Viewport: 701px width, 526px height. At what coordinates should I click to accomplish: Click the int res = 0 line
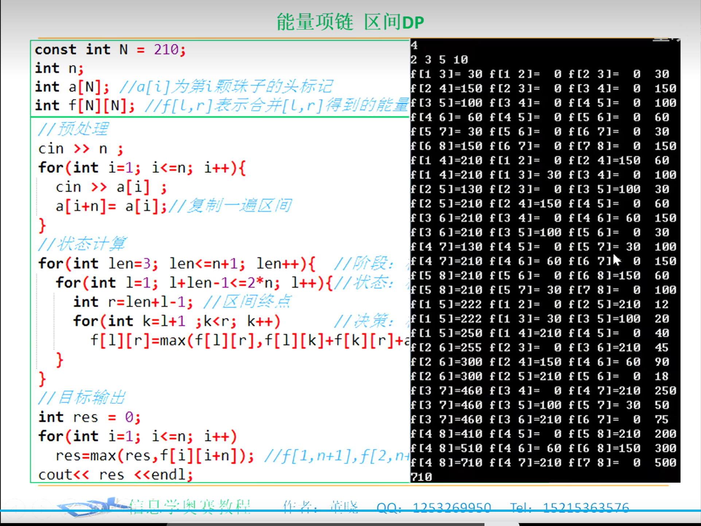pyautogui.click(x=89, y=417)
